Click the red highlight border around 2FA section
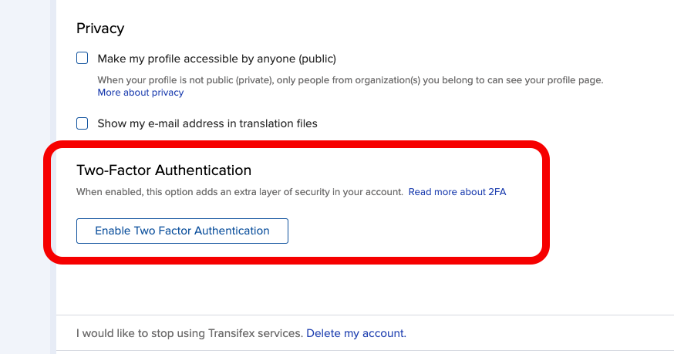674x354 pixels. click(x=297, y=144)
